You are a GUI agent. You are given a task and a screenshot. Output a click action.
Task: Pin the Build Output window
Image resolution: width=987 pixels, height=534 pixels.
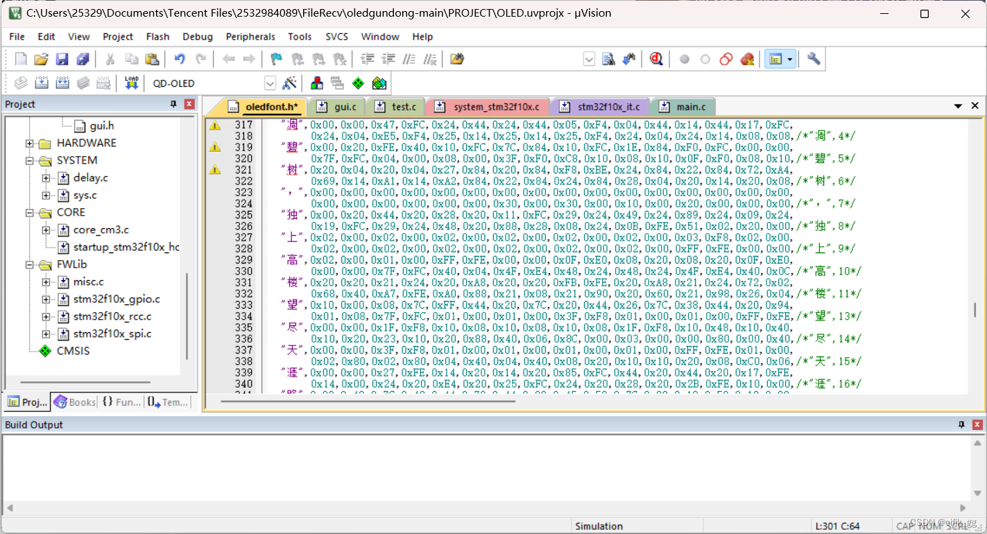tap(961, 424)
